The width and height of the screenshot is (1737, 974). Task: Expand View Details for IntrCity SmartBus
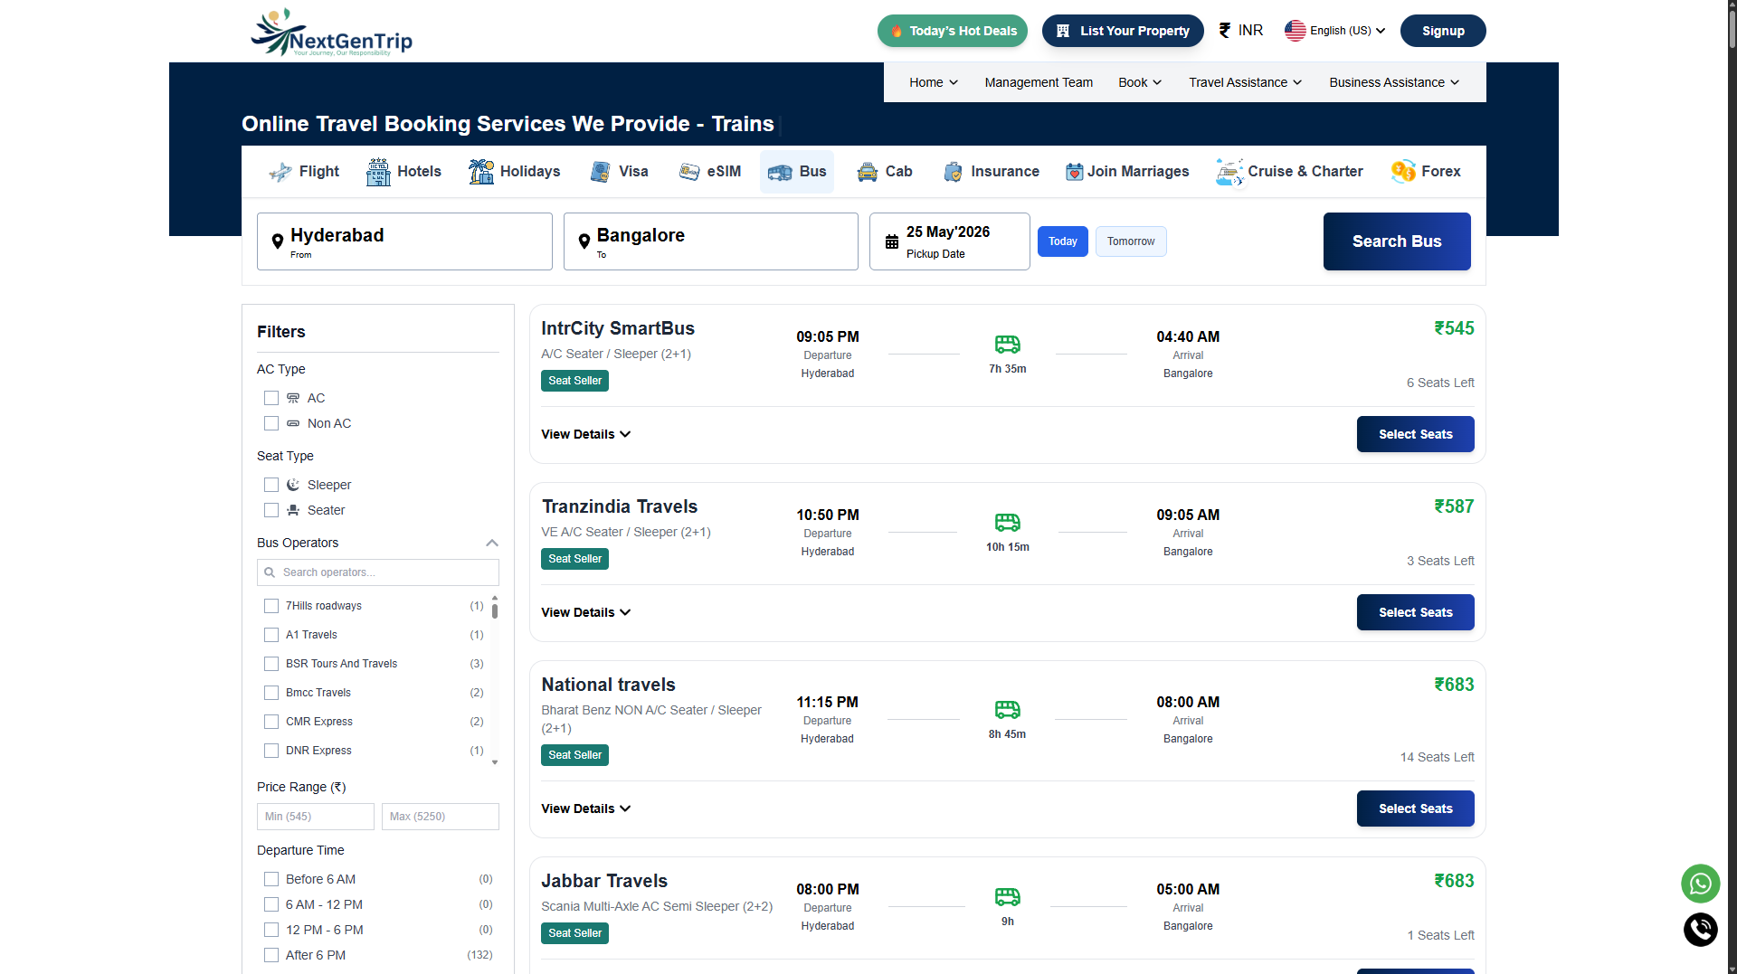[x=586, y=434]
